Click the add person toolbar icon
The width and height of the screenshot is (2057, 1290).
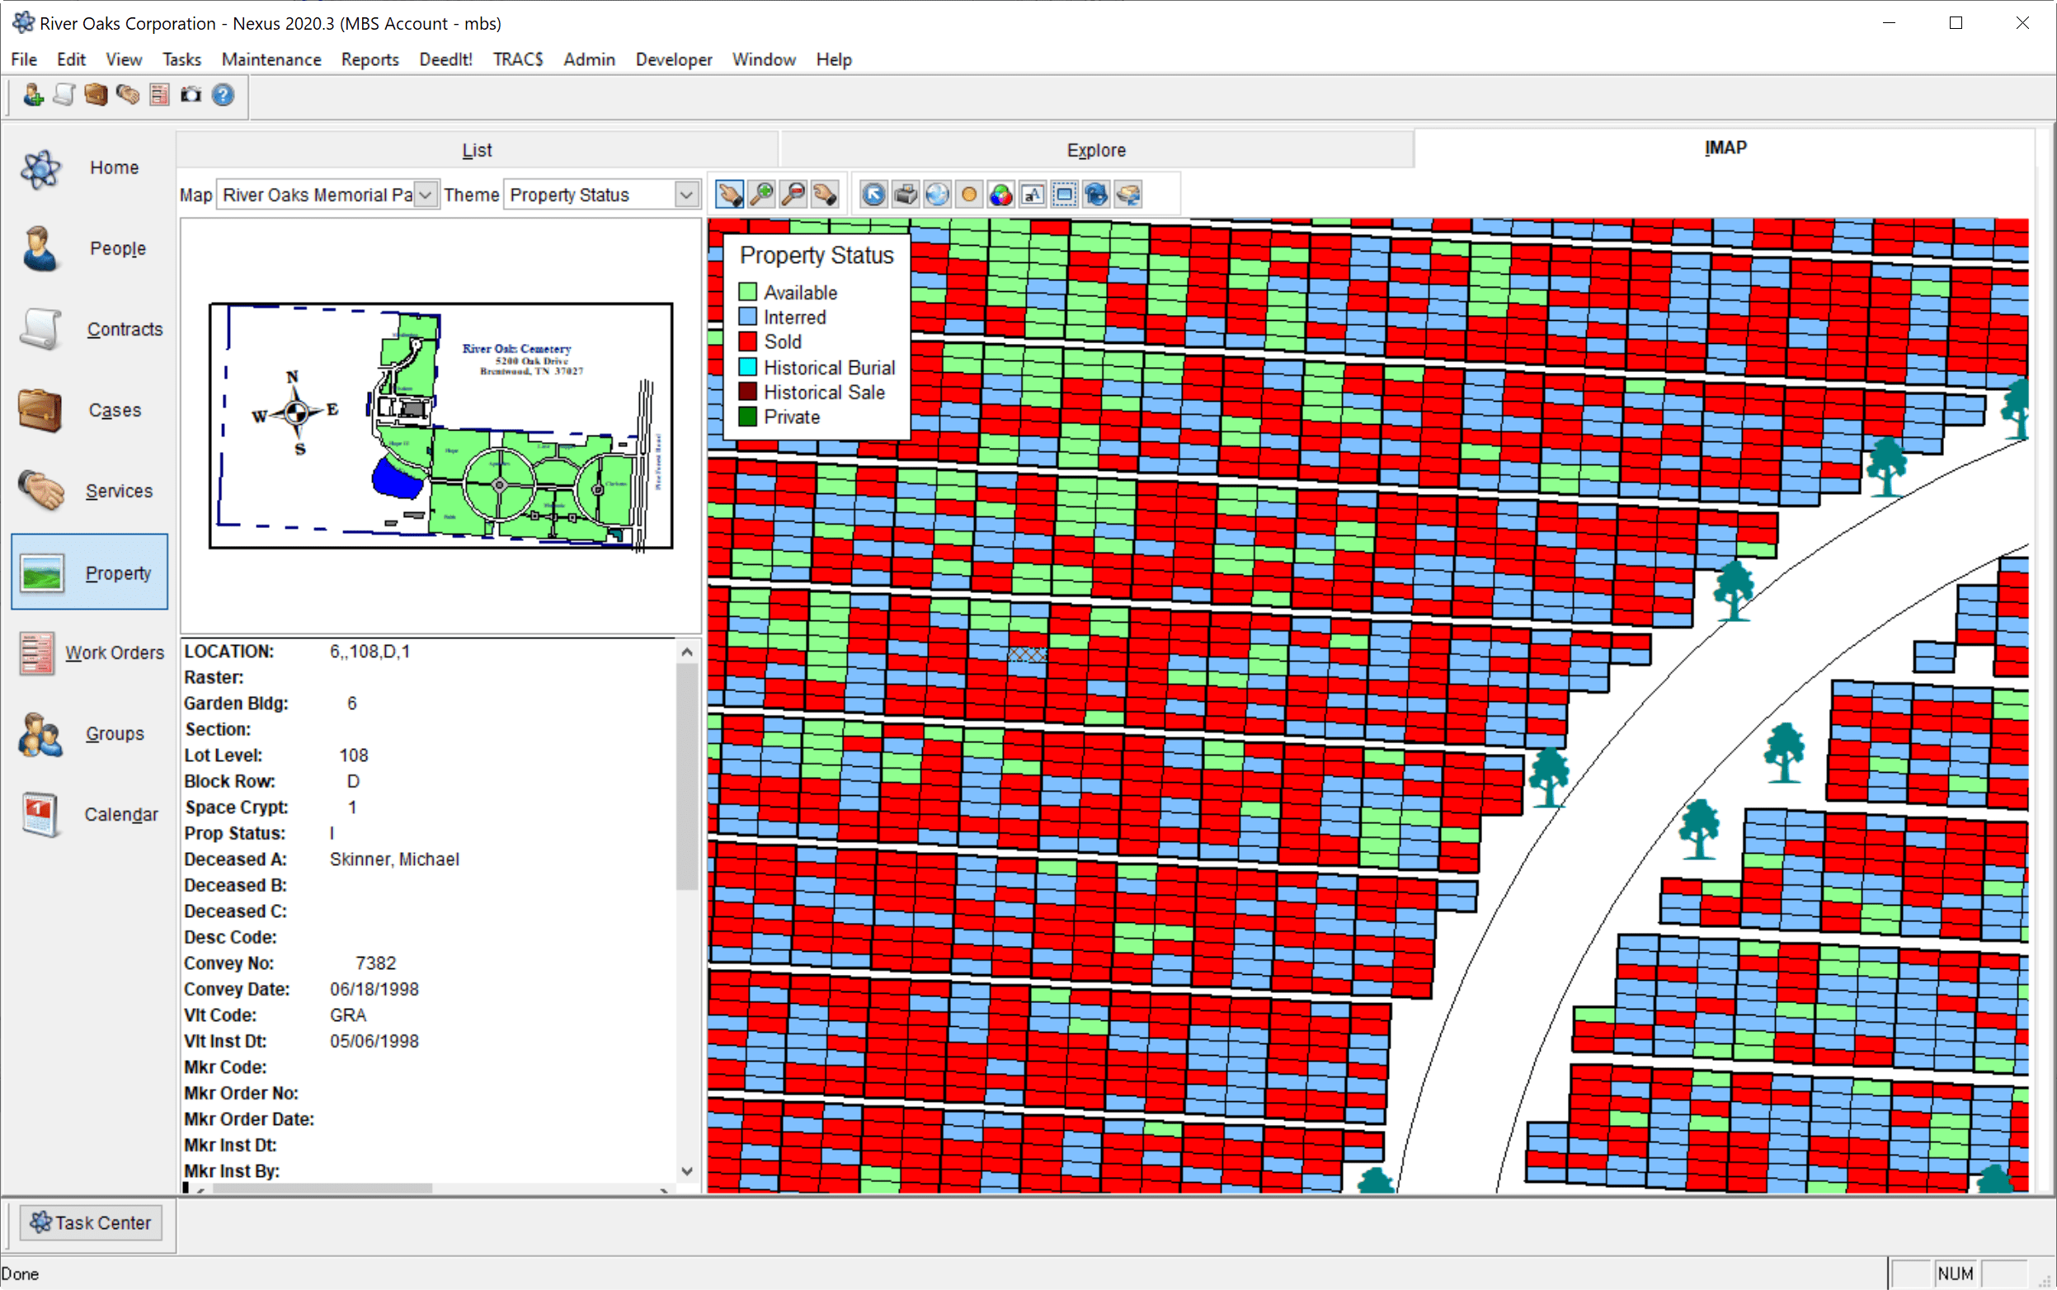click(x=33, y=95)
